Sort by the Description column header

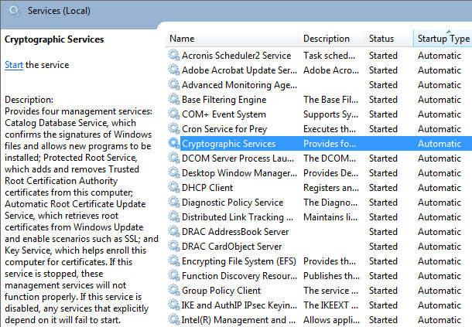[x=331, y=39]
